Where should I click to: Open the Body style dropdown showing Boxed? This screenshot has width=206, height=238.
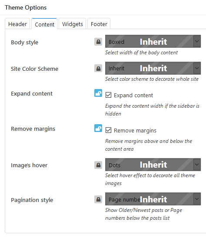pyautogui.click(x=153, y=41)
